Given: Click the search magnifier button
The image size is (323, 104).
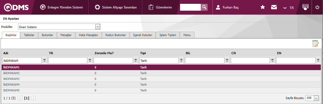Looking at the screenshot, I should (x=204, y=7).
